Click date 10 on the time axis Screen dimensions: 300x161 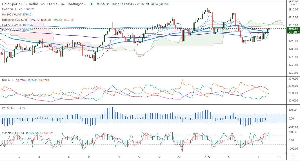click(x=259, y=157)
